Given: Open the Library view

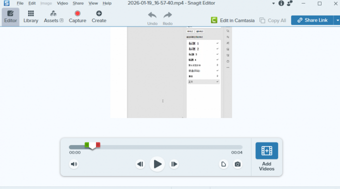Looking at the screenshot, I should [x=31, y=17].
